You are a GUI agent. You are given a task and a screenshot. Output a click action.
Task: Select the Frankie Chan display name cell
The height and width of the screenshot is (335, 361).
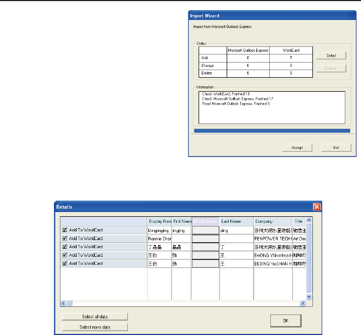click(x=159, y=239)
